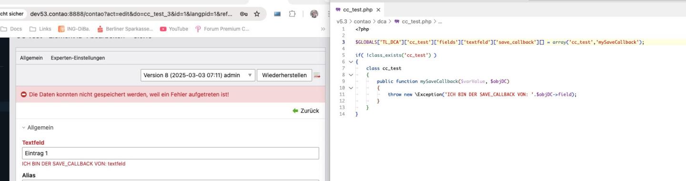
Task: Collapse the Allgemein fieldset
Action: coord(38,128)
